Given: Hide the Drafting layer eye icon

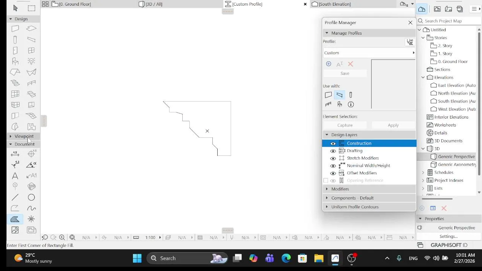Looking at the screenshot, I should (333, 151).
